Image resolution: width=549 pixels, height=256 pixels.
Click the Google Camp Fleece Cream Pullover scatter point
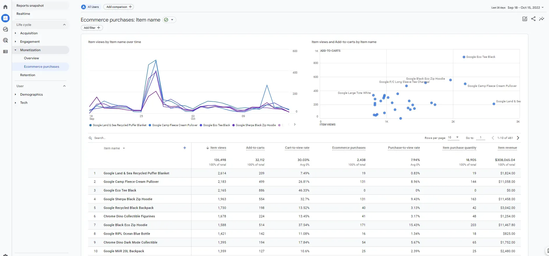[x=465, y=84]
